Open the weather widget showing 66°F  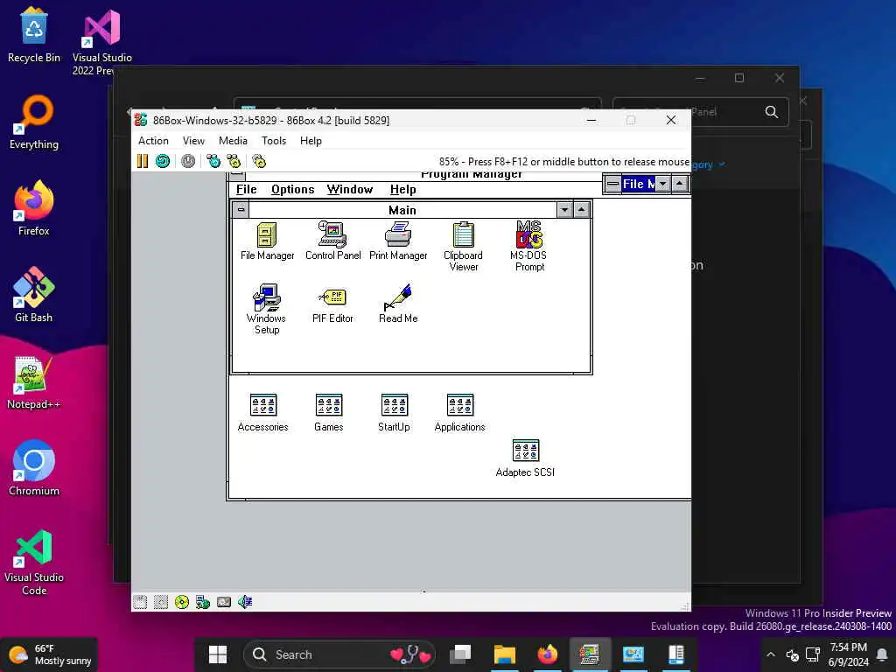click(50, 654)
